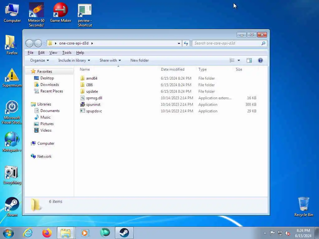
Task: Refresh the one-core-api-d3d folder view
Action: coord(186,43)
